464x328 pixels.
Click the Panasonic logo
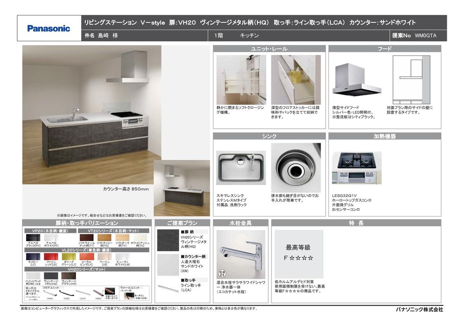[49, 28]
